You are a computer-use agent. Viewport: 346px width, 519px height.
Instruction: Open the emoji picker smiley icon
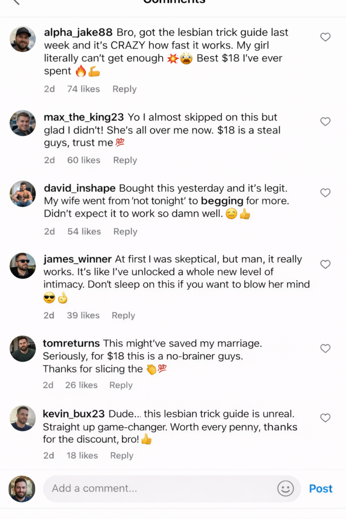tap(286, 489)
